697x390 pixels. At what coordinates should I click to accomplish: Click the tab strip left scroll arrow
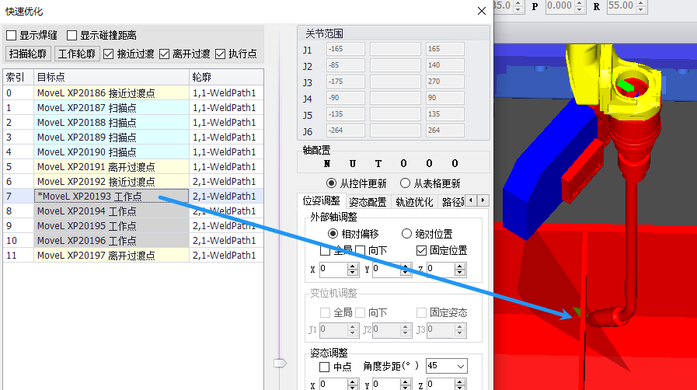pyautogui.click(x=471, y=201)
